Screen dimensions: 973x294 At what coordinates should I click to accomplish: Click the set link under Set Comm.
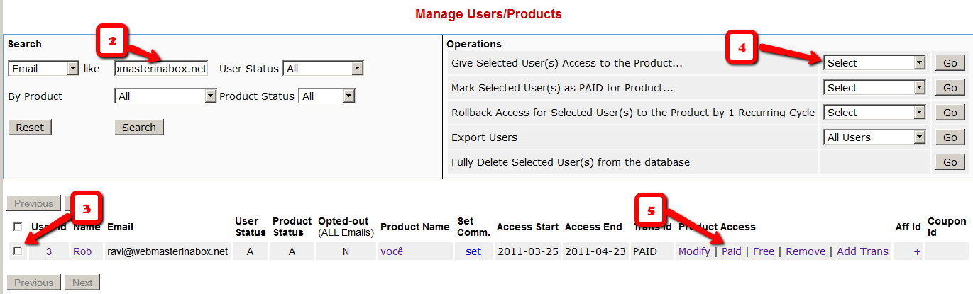coord(473,251)
